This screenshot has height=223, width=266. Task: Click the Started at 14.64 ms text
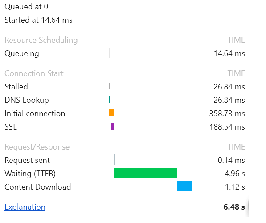38,20
